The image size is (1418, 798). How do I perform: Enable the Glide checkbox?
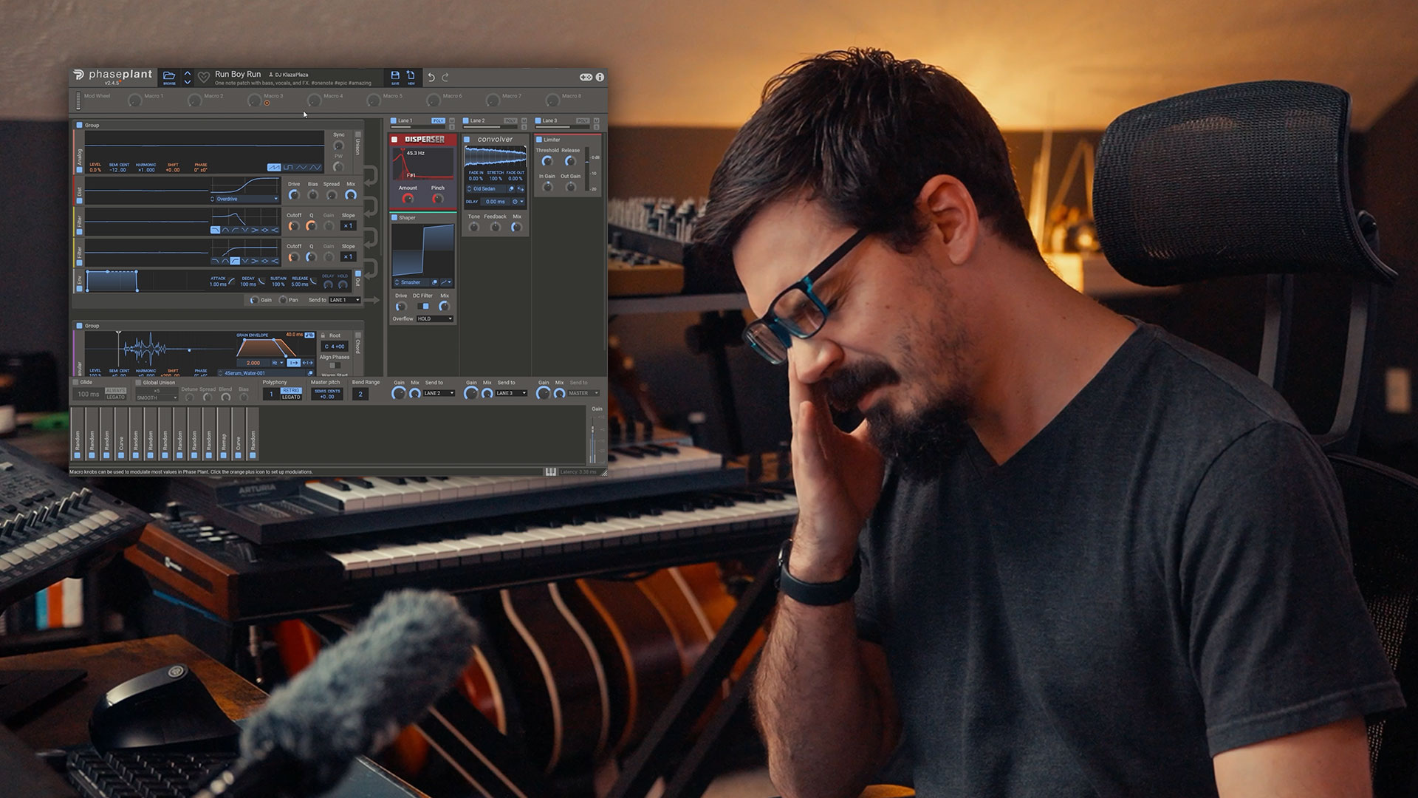click(x=76, y=382)
